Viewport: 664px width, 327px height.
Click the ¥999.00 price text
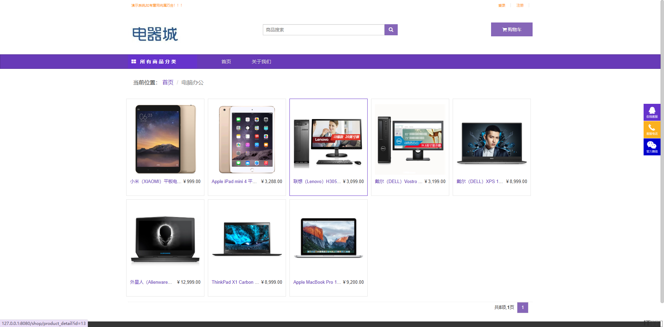pos(192,181)
